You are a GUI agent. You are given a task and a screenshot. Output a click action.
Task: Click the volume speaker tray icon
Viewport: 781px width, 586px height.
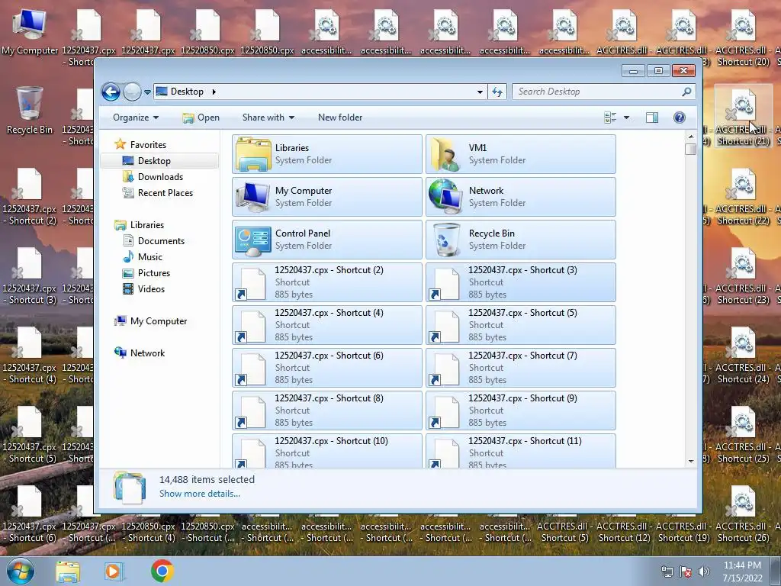point(704,572)
